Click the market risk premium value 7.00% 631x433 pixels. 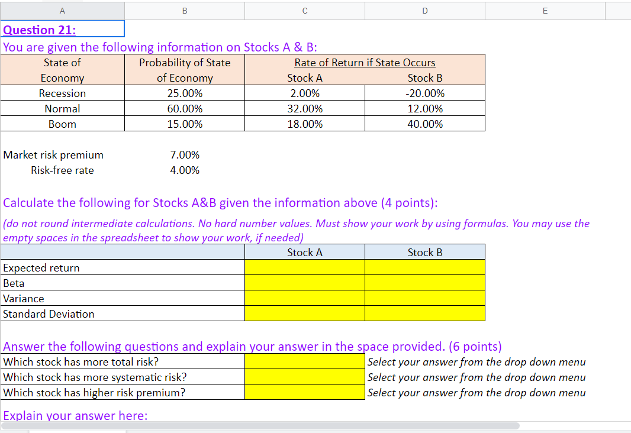[x=185, y=155]
